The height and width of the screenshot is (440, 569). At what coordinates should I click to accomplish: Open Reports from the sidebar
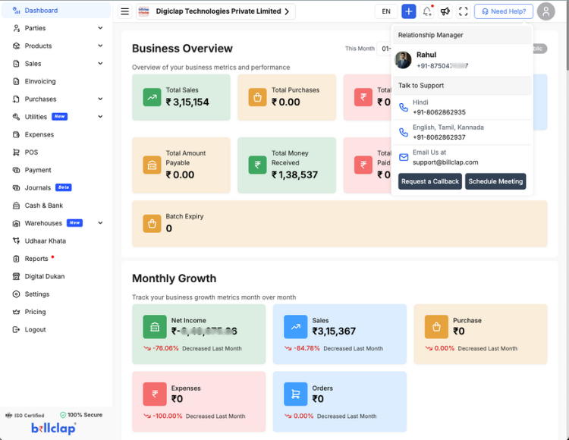(36, 259)
